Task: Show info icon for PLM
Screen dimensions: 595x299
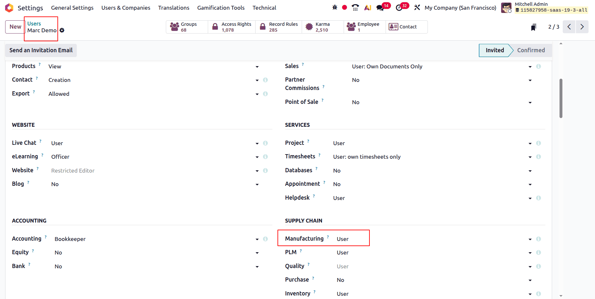Action: [x=538, y=253]
